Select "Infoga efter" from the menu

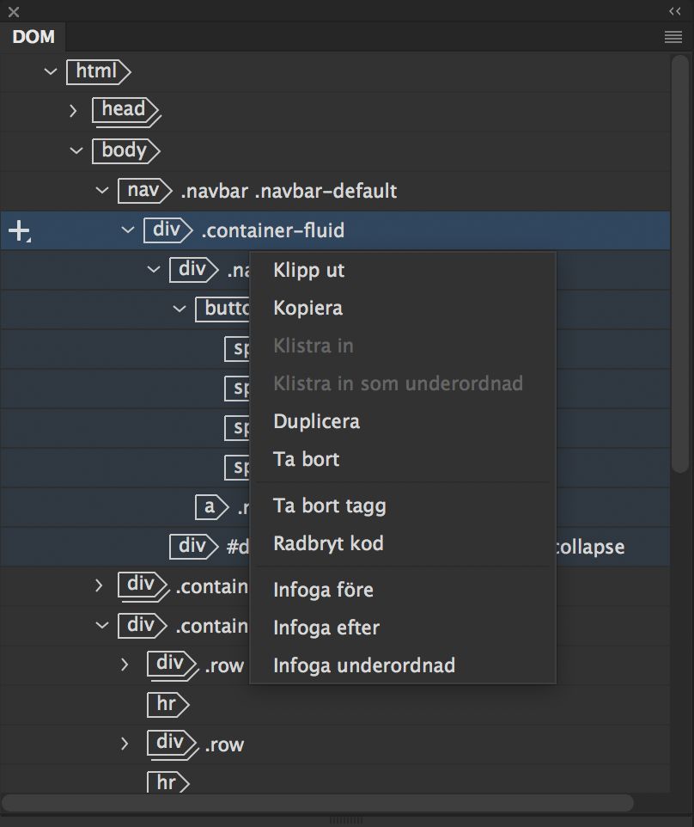coord(326,628)
